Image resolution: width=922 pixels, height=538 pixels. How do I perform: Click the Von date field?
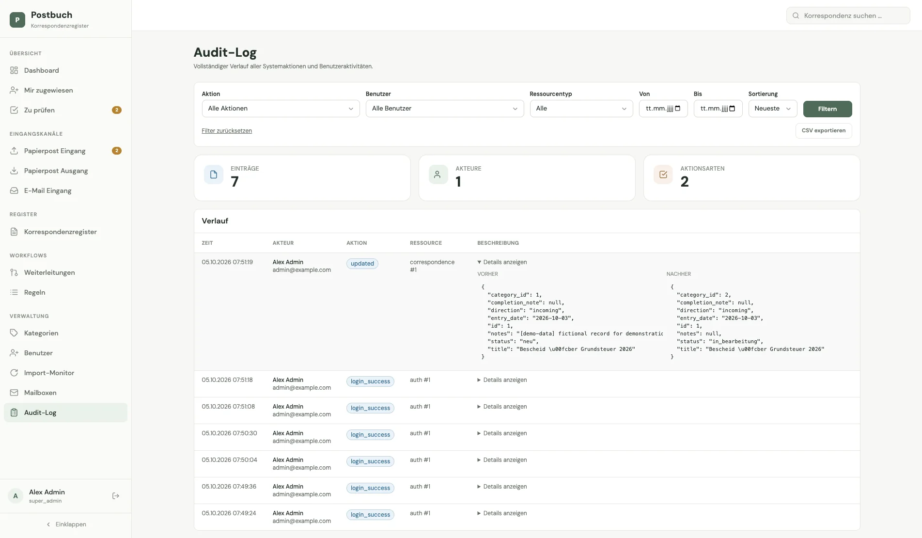coord(663,109)
